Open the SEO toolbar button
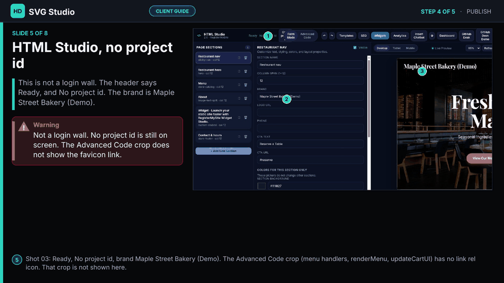This screenshot has height=283, width=504. (x=363, y=36)
